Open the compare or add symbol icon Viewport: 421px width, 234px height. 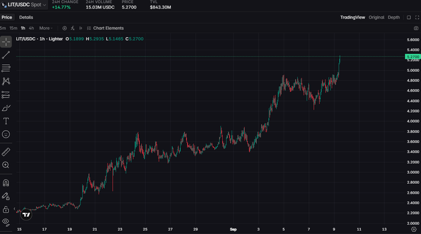64,28
